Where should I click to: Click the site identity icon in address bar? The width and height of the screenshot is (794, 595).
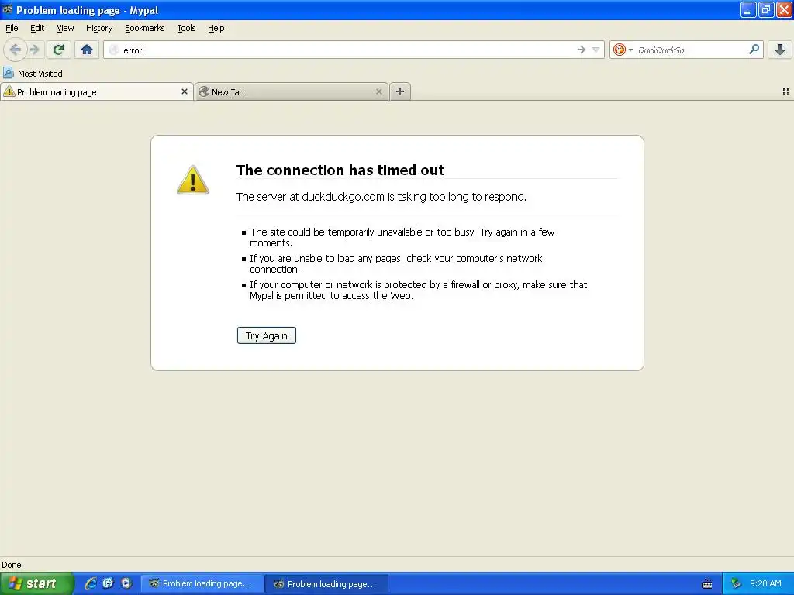tap(114, 50)
